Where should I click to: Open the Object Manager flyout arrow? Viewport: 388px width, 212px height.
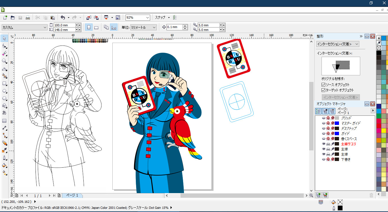click(x=373, y=111)
